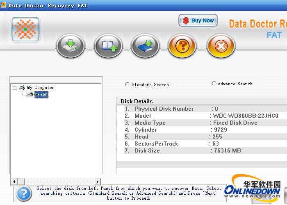Select Disk0 in the tree

click(41, 95)
